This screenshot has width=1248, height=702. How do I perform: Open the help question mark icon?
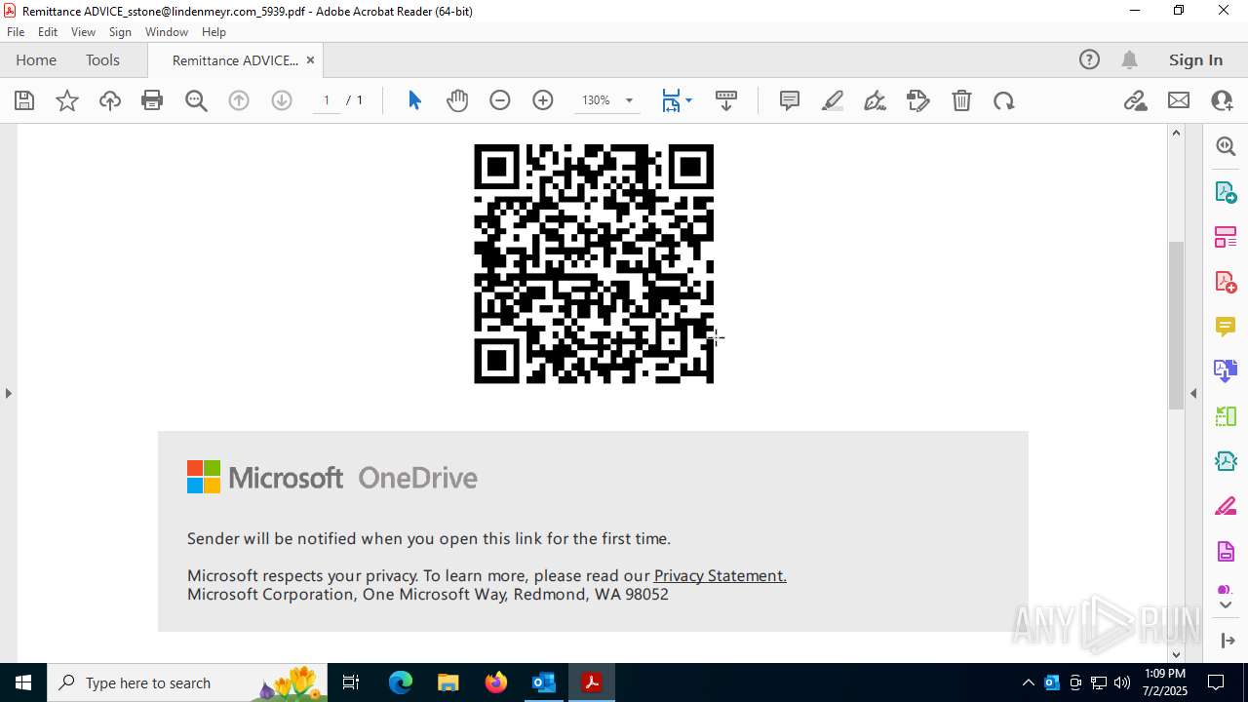point(1089,59)
